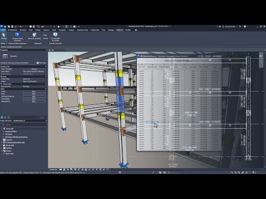This screenshot has width=266, height=199.
Task: Select Groups in Project Browser
Action: (x=8, y=151)
